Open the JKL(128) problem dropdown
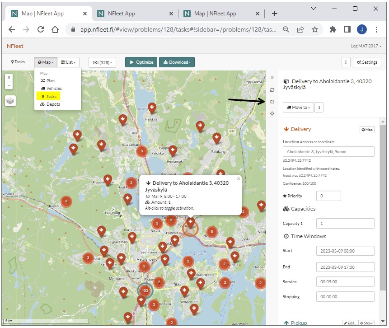The height and width of the screenshot is (328, 389). [x=102, y=62]
